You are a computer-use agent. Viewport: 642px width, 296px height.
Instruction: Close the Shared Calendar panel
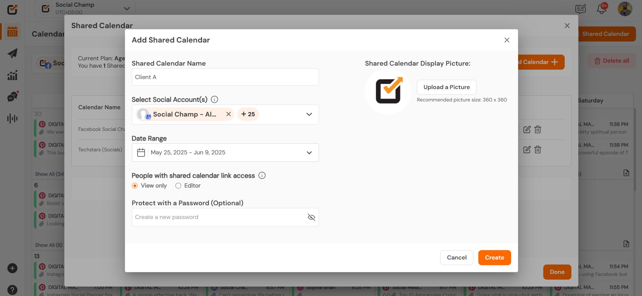tap(567, 26)
